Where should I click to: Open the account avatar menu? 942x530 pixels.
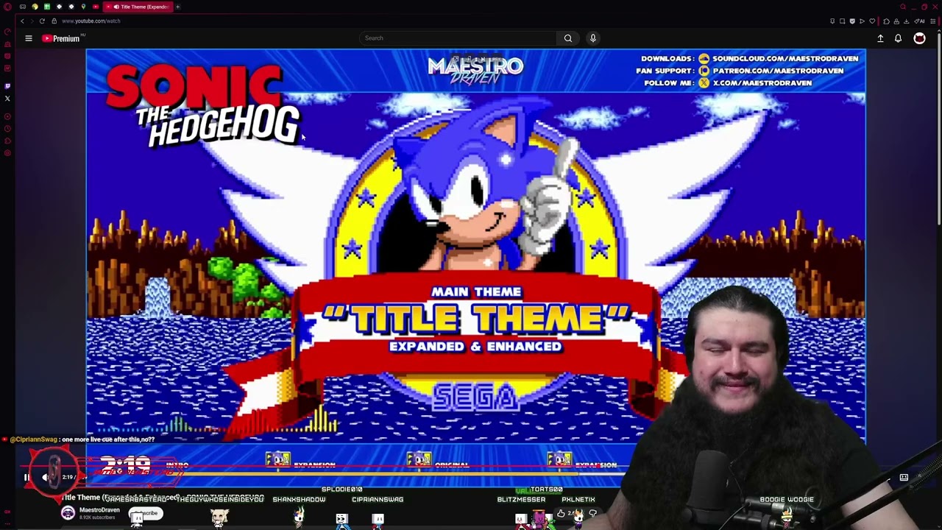coord(920,38)
